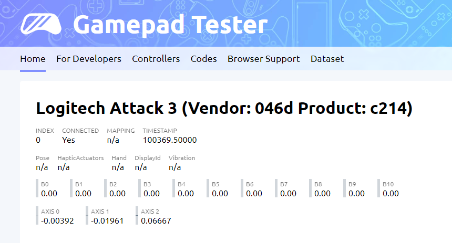This screenshot has width=452, height=243.
Task: Click the Logitech Attack 3 heading
Action: pos(224,108)
